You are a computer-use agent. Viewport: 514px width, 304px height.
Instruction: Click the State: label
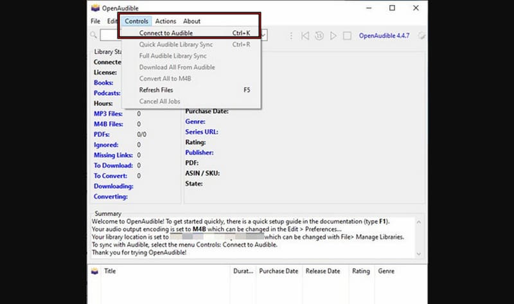[194, 184]
